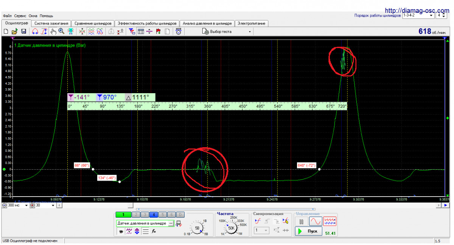Click the pause button in Управление

click(x=302, y=222)
